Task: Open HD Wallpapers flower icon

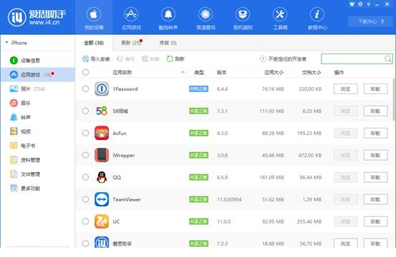Action: [x=206, y=14]
